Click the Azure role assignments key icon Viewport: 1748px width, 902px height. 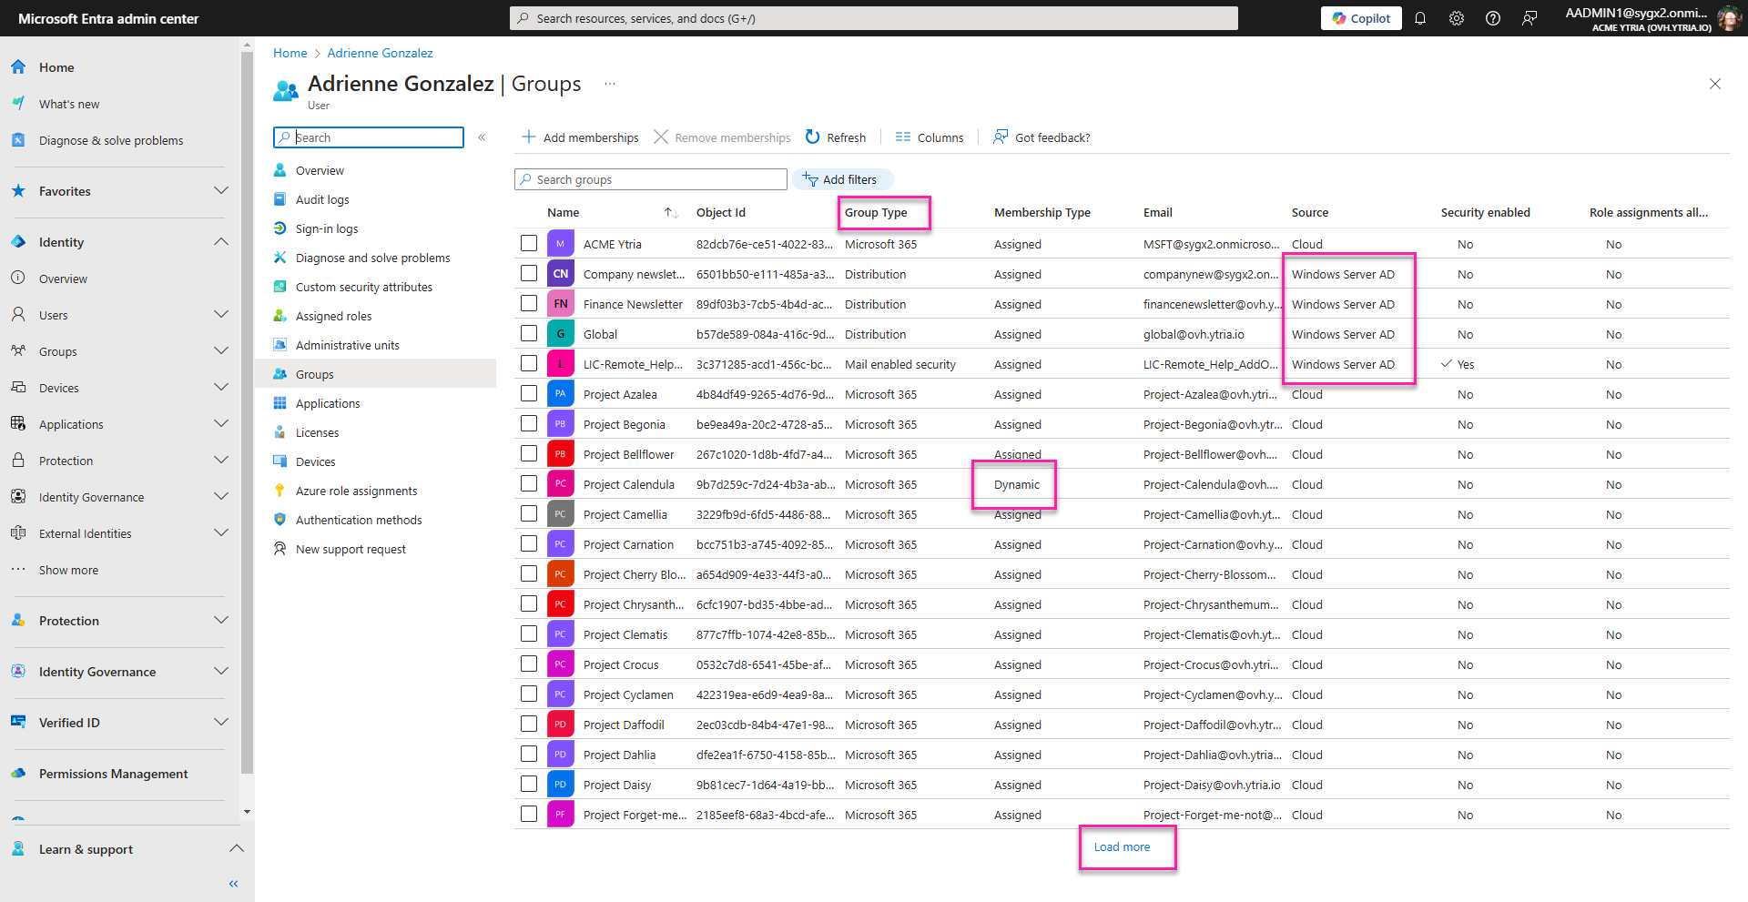280,491
